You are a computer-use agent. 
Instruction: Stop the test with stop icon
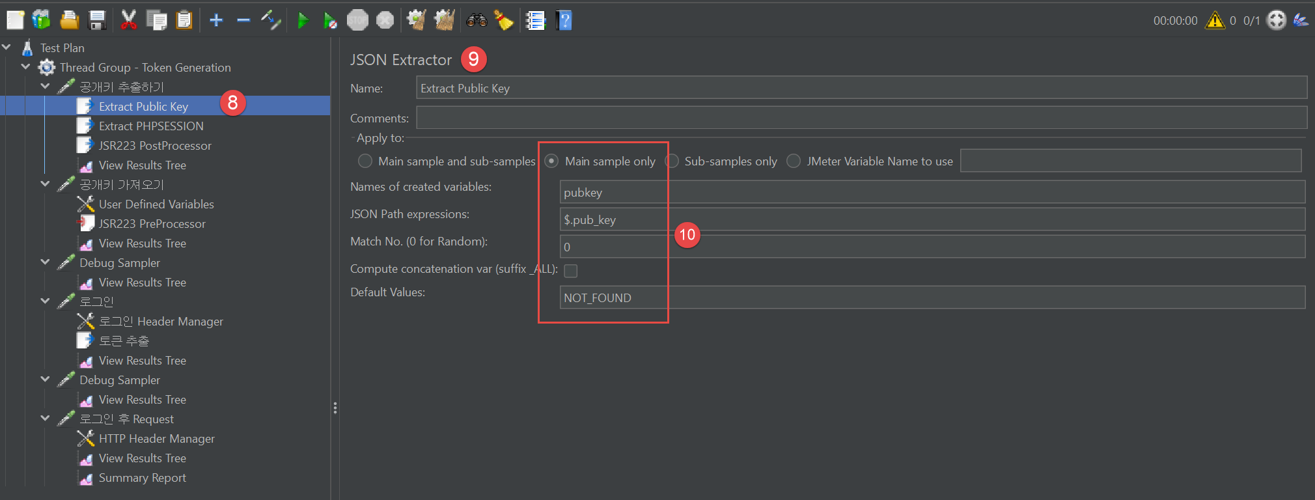click(357, 20)
